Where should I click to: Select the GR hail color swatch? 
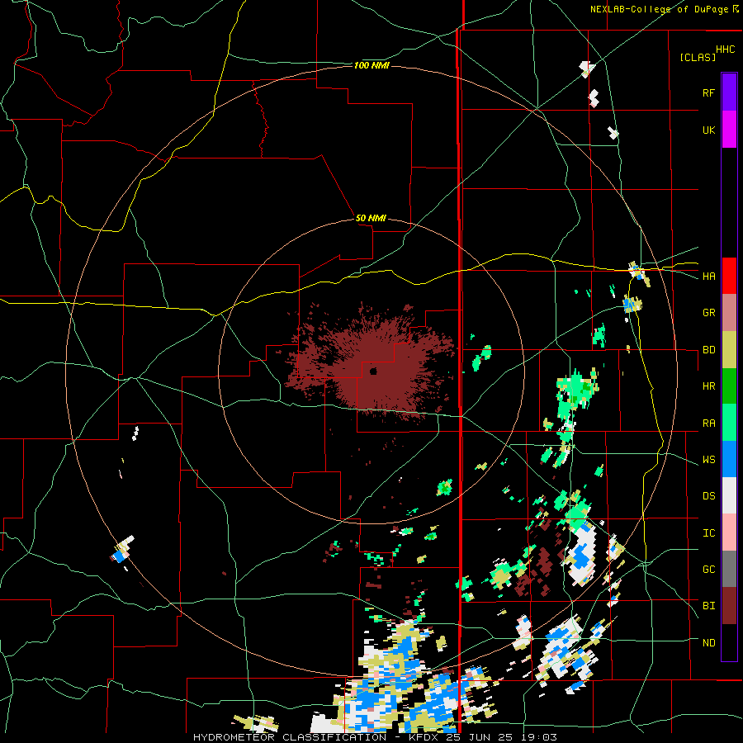(729, 312)
